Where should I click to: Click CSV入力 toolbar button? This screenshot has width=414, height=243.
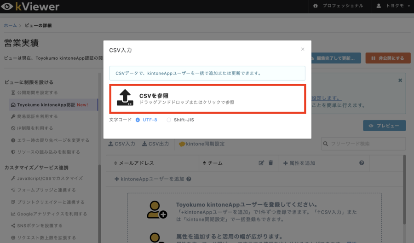point(122,144)
